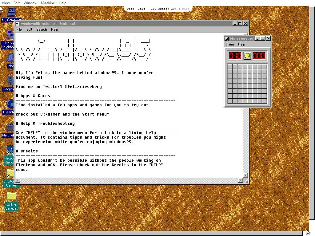Click the text '@felixrieseberg' in Notepad
This screenshot has width=315, height=236.
[x=83, y=87]
